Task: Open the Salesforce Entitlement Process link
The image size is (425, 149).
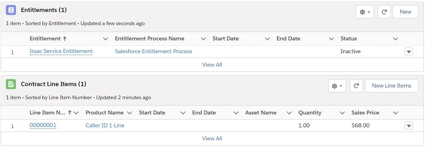Action: pyautogui.click(x=154, y=52)
